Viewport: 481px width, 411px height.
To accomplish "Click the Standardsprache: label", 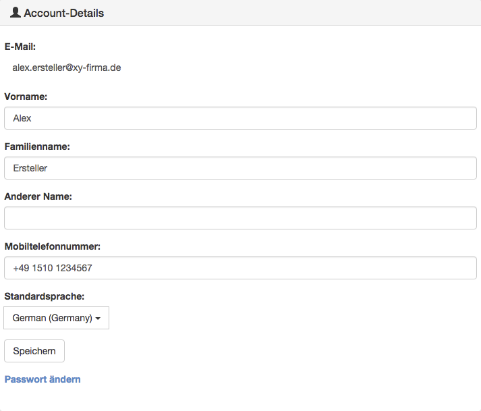I will point(45,296).
